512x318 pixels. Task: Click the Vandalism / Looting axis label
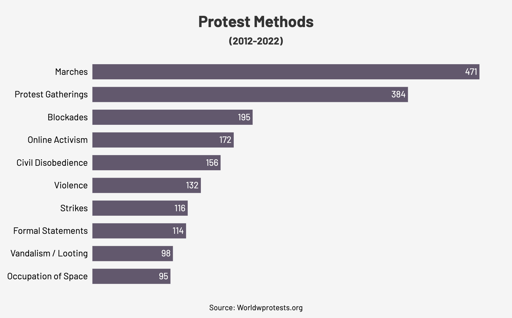(49, 253)
